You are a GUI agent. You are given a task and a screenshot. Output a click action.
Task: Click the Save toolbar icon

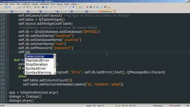(x=6, y=7)
